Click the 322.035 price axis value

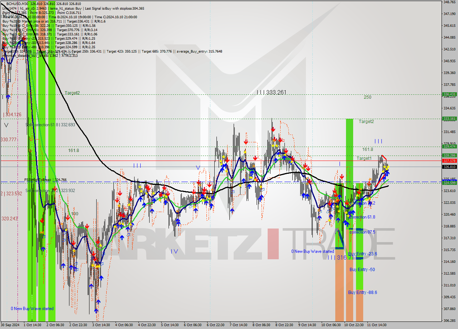(449, 202)
